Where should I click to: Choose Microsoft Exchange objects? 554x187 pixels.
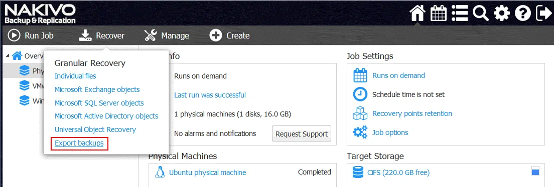[97, 89]
